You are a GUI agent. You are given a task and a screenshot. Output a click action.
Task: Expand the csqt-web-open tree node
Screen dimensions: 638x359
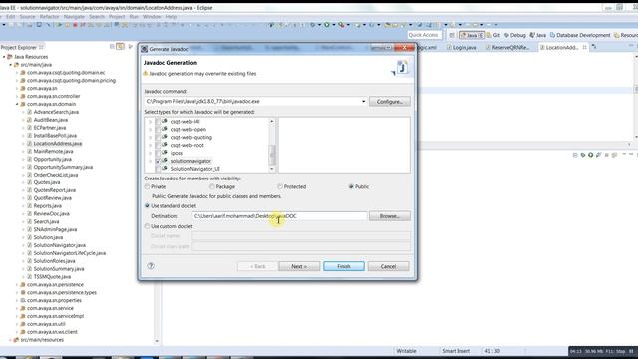coord(150,129)
